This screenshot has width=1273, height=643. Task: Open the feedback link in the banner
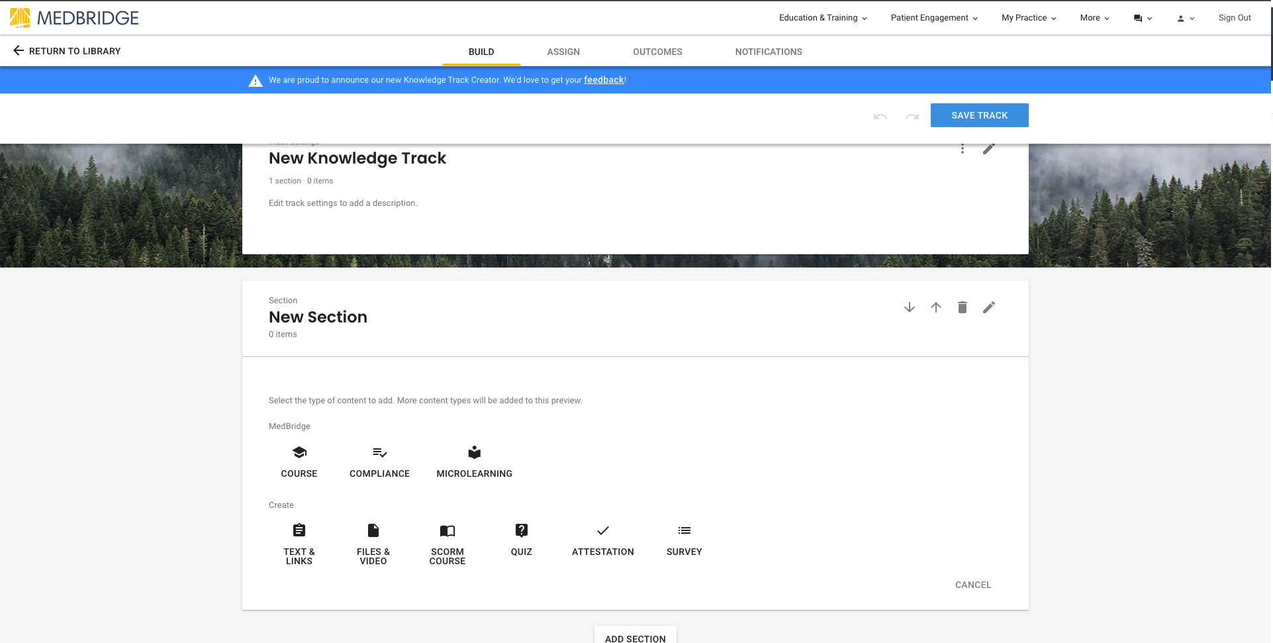coord(604,80)
